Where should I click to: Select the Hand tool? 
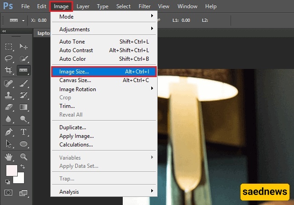click(x=9, y=157)
